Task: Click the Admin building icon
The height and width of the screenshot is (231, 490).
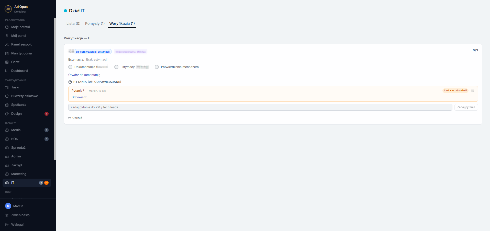Action: [x=7, y=156]
